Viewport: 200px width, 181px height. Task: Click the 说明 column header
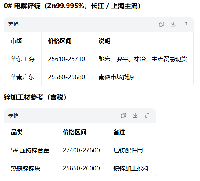point(104,41)
